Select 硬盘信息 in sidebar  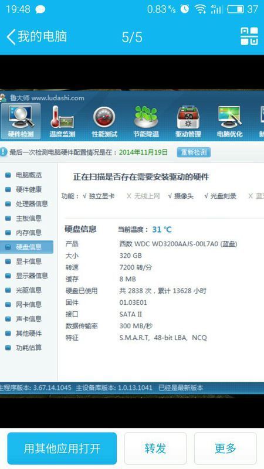[26, 247]
